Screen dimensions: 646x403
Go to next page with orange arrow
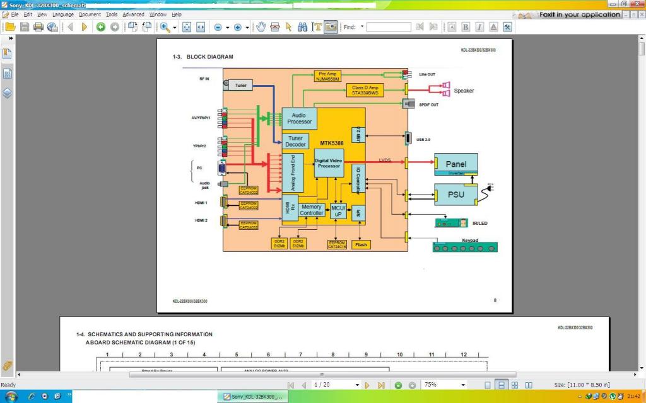pyautogui.click(x=85, y=27)
